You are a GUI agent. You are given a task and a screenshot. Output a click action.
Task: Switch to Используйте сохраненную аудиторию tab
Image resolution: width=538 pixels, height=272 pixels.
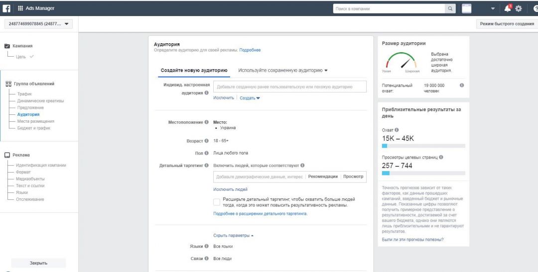pos(282,71)
